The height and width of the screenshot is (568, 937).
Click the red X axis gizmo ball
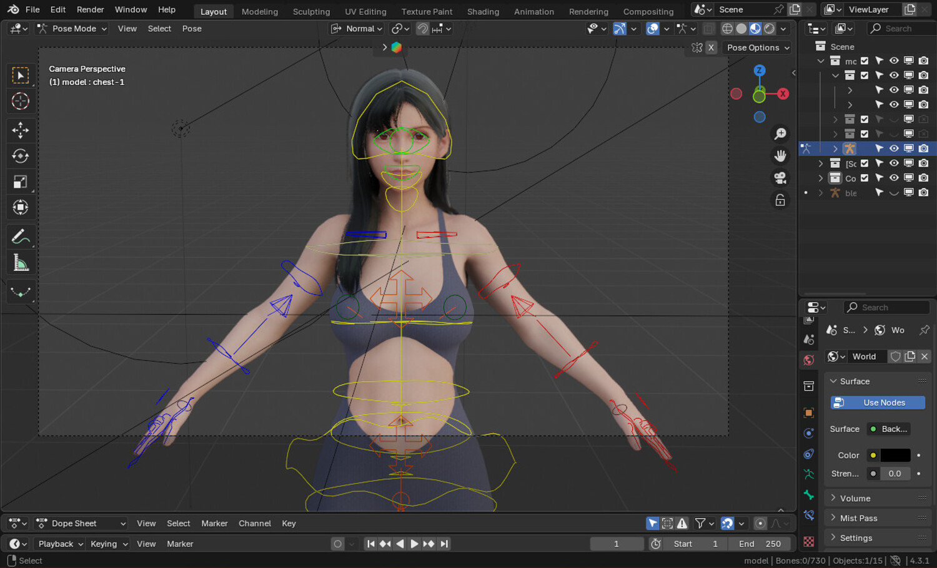(783, 94)
